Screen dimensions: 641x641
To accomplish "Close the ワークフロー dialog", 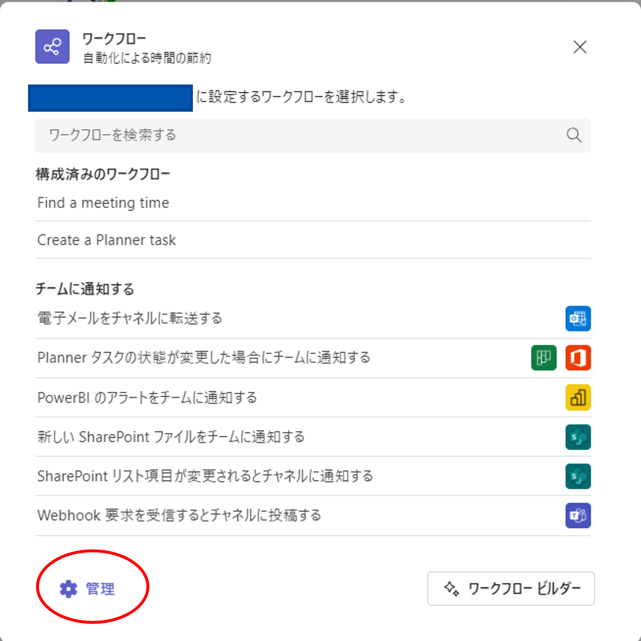I will (x=580, y=47).
